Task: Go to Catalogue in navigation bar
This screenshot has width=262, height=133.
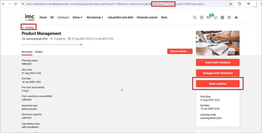Action: click(63, 17)
